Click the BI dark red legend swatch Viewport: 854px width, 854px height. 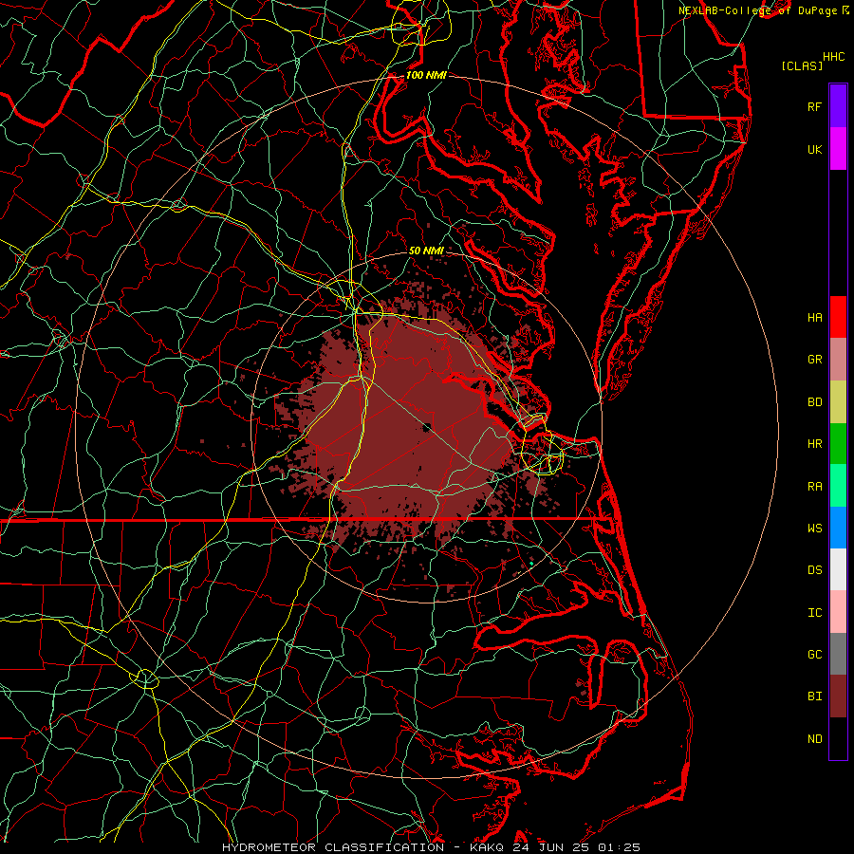pyautogui.click(x=838, y=696)
